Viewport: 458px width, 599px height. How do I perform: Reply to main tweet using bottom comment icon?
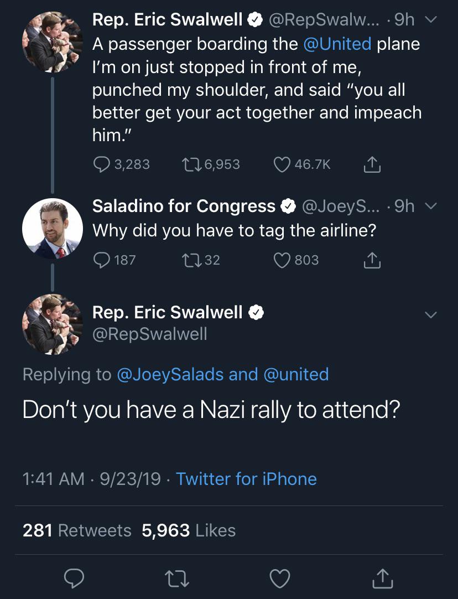[74, 578]
